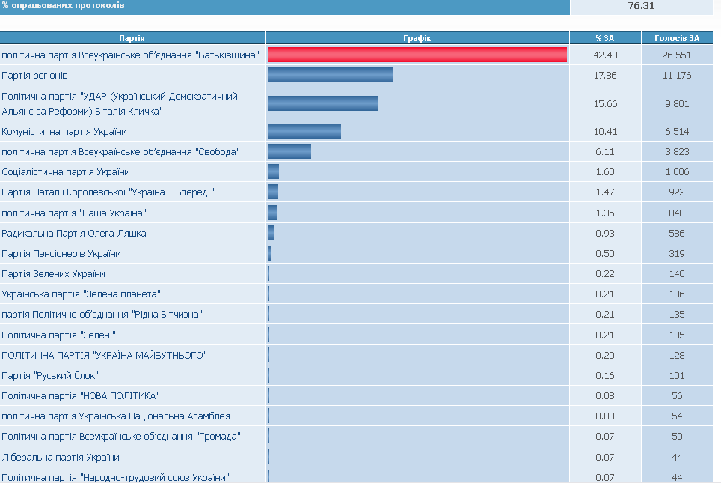Click the "Свобода" party link
This screenshot has width=721, height=483.
[x=120, y=152]
